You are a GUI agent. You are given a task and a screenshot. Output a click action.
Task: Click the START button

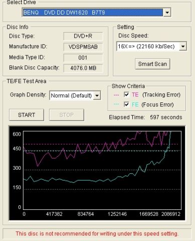[27, 115]
